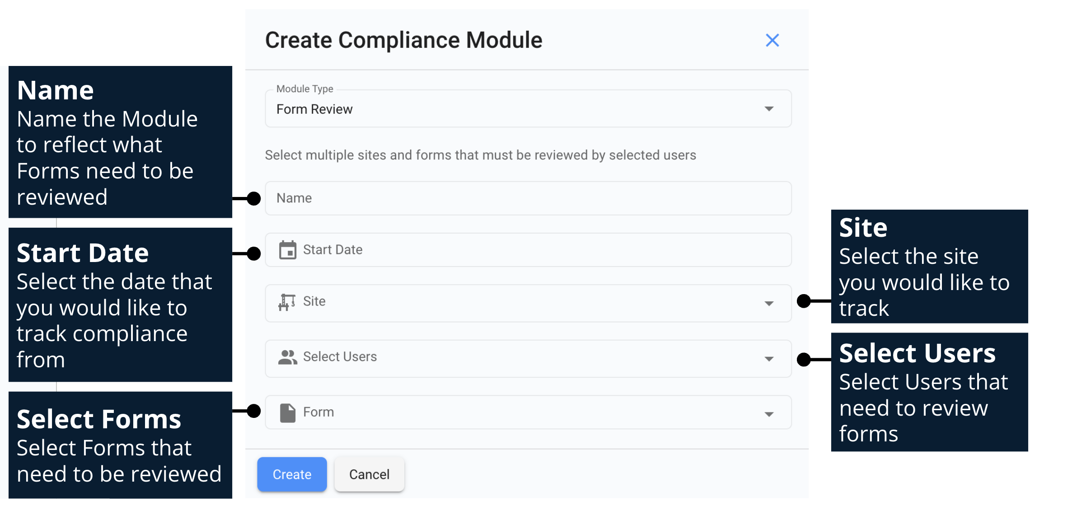This screenshot has width=1086, height=506.
Task: Expand the Form dropdown arrow
Action: coord(769,414)
